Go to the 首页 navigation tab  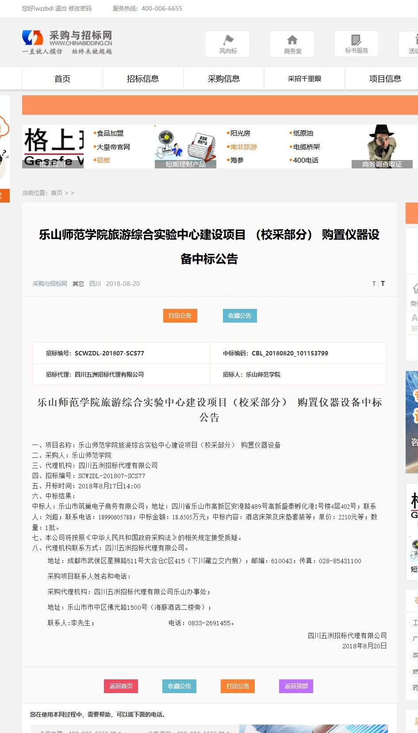coord(62,78)
